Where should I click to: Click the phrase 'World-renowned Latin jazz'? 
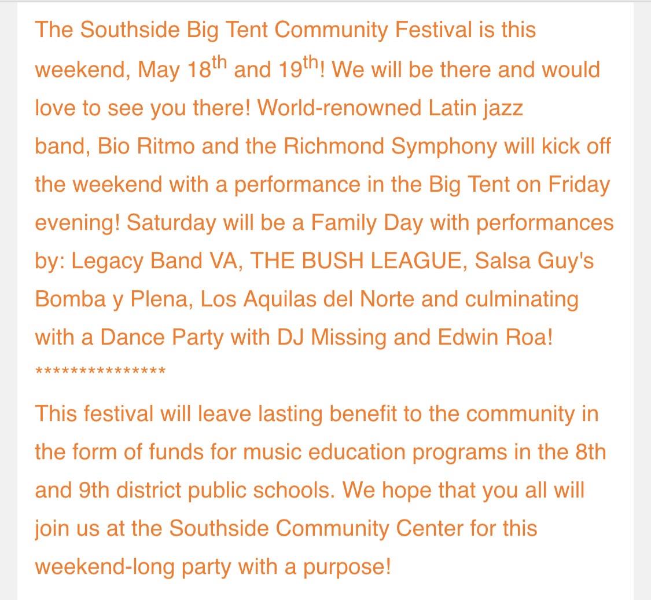tap(390, 108)
